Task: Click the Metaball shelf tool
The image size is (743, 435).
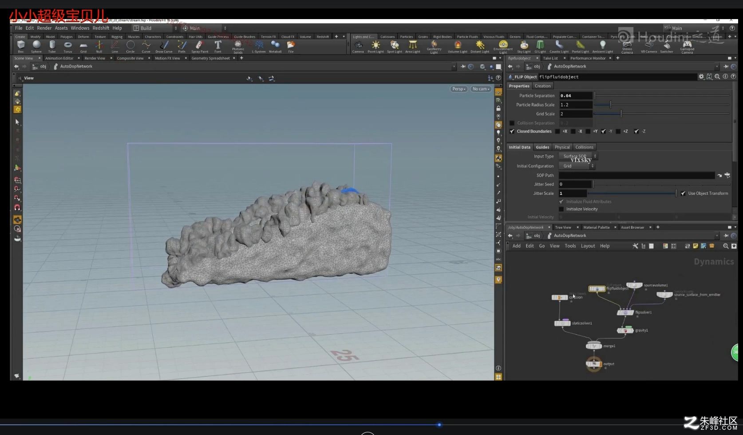Action: (x=275, y=46)
